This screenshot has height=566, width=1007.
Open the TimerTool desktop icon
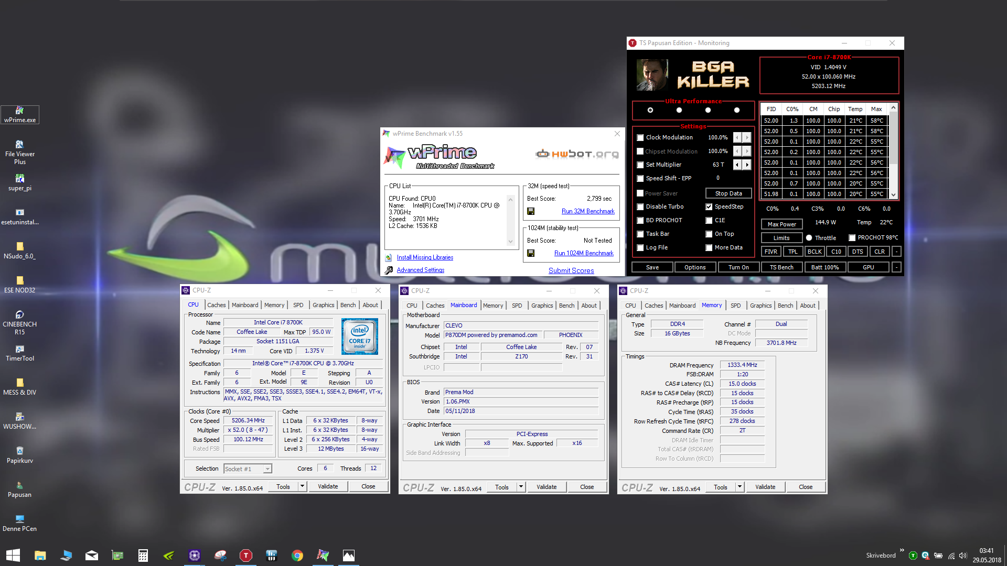tap(20, 353)
